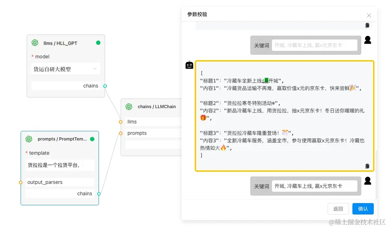Click response line 内容1 冷藏货品运输不再难
The height and width of the screenshot is (228, 388).
click(x=280, y=88)
